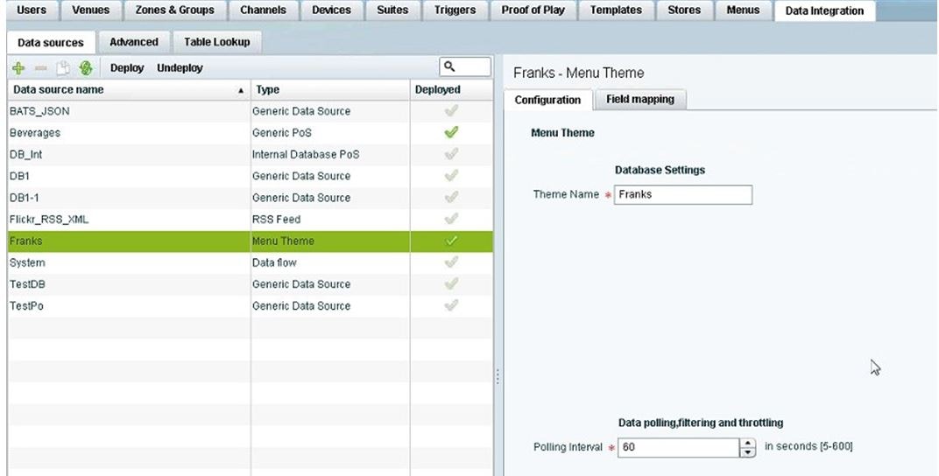This screenshot has width=939, height=476.
Task: Select the Configuration tab
Action: click(x=547, y=100)
